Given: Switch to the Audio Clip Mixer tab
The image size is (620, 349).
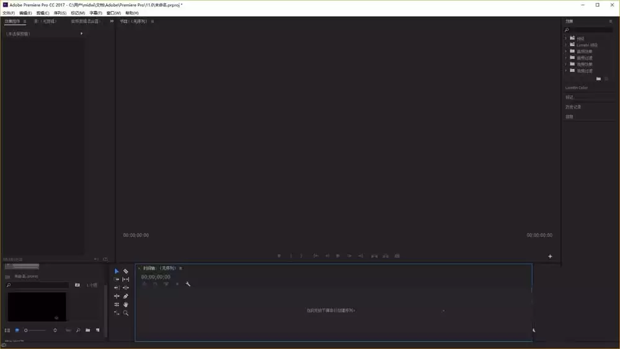Looking at the screenshot, I should tap(86, 21).
